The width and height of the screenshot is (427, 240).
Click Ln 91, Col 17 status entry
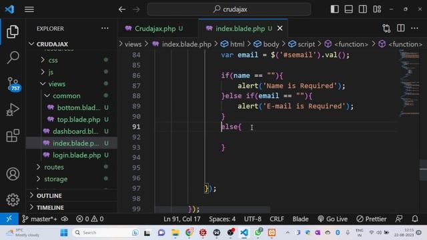(182, 219)
